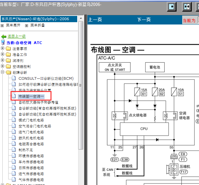The width and height of the screenshot is (199, 185).
Task: Click the tree scrollbar up arrow
Action: (x=81, y=19)
